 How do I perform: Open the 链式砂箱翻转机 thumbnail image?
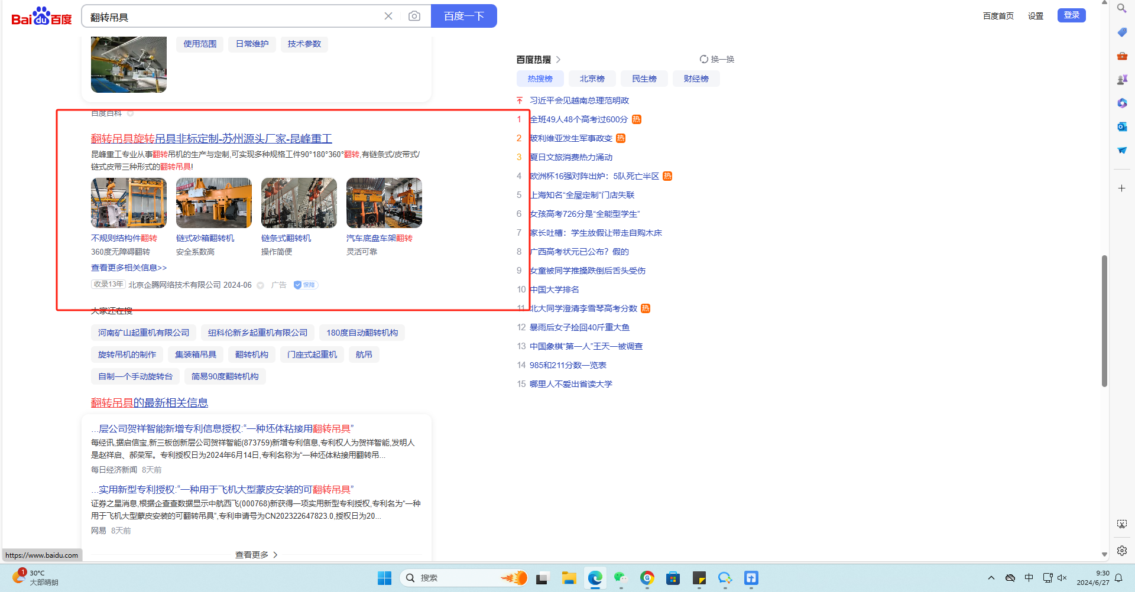[214, 203]
